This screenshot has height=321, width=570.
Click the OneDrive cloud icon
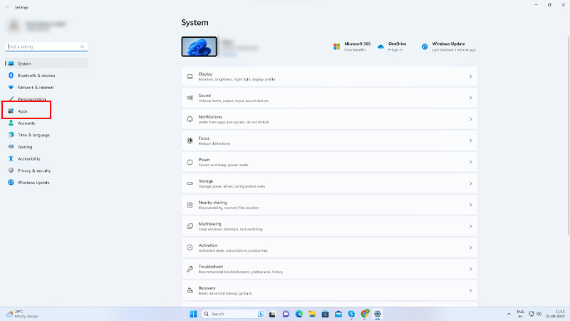pos(380,46)
